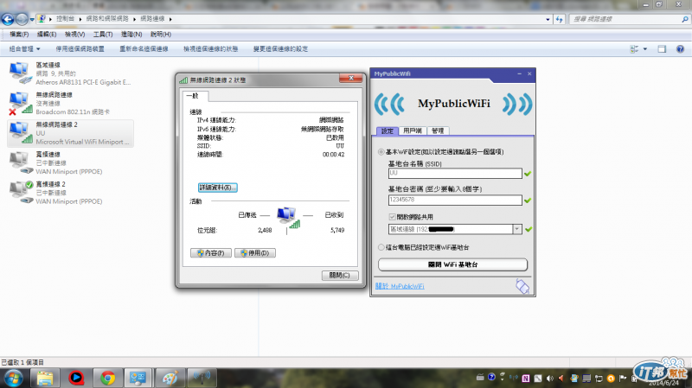Open the 編輯(E) menu

pos(47,34)
